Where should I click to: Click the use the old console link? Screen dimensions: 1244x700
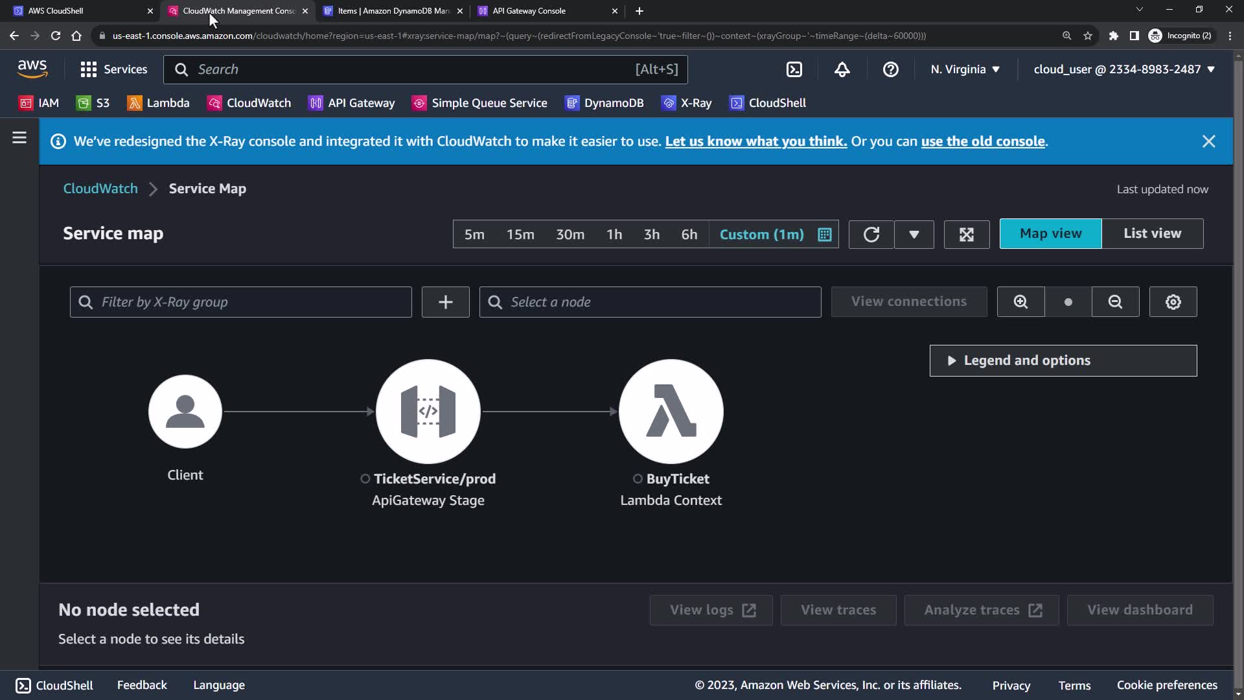pos(983,141)
